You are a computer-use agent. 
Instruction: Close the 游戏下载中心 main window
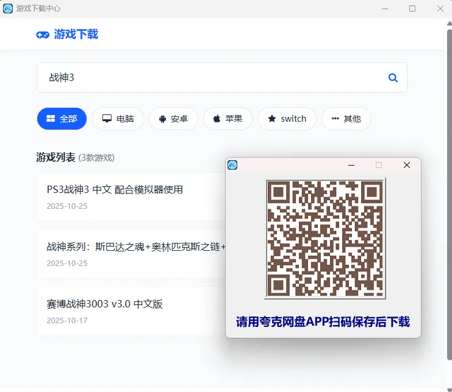[440, 9]
